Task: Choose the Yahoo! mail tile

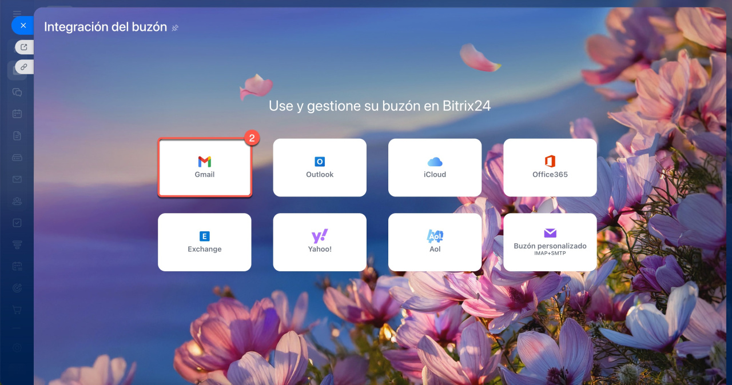Action: click(319, 242)
